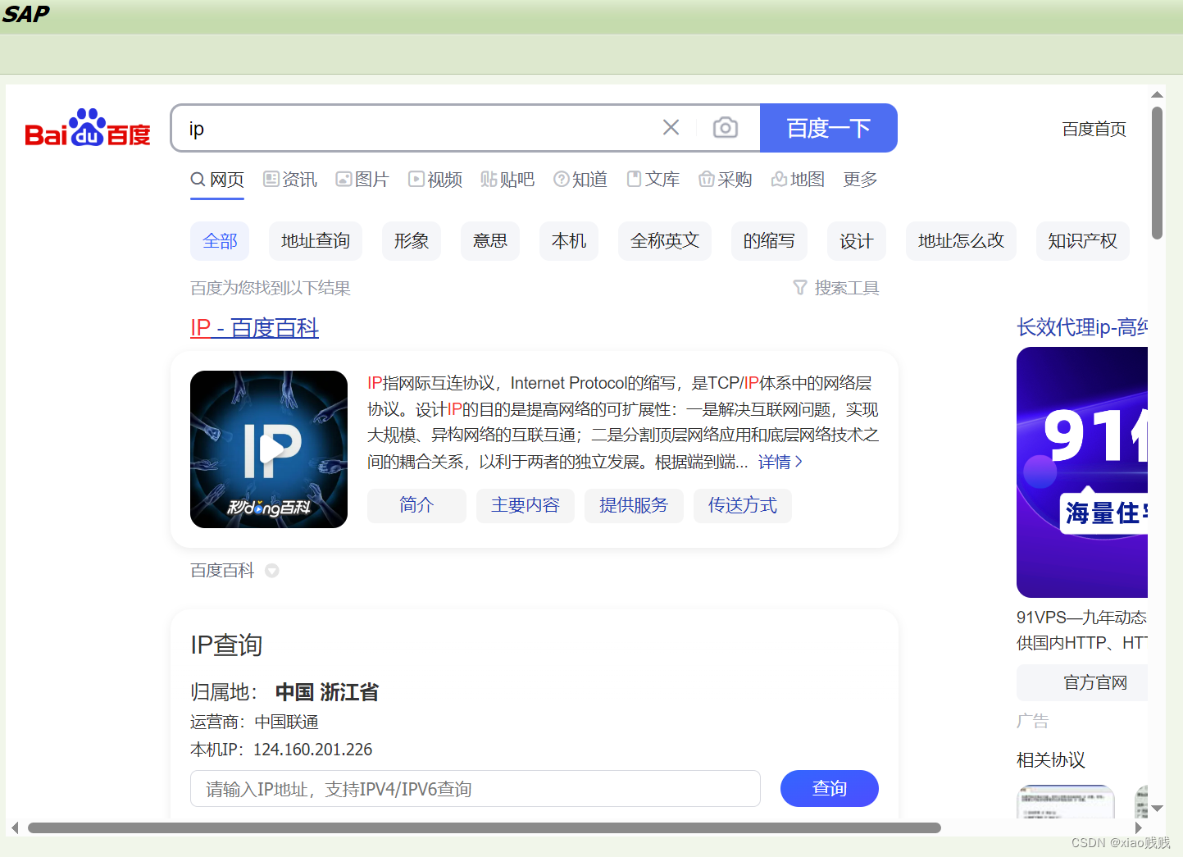The image size is (1183, 857).
Task: Click the 百度一下 search button
Action: coord(828,128)
